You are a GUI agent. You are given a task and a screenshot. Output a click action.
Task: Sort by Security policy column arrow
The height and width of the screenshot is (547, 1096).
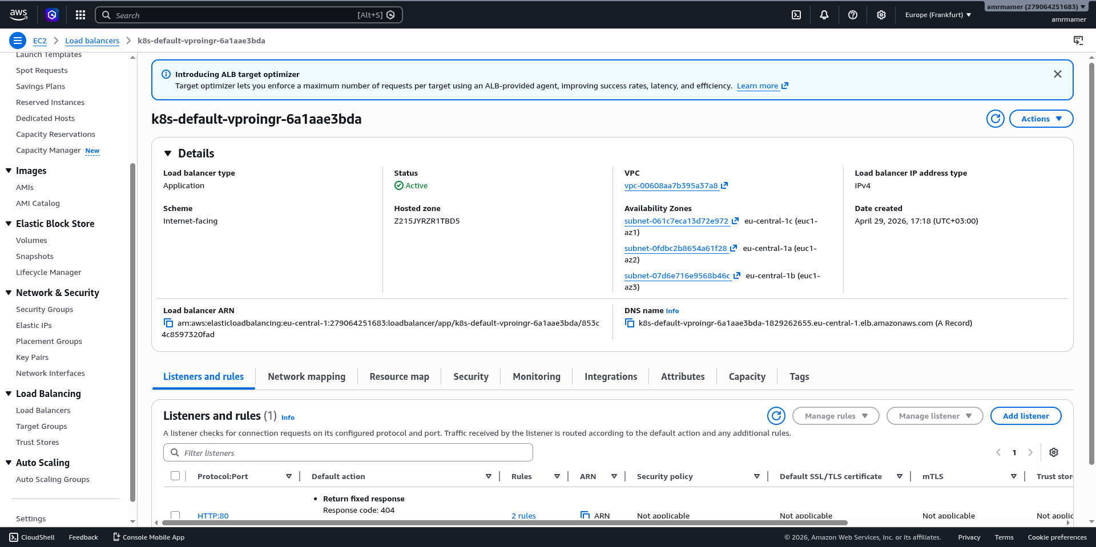pos(757,476)
